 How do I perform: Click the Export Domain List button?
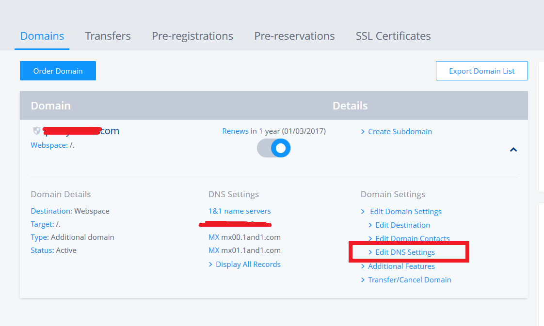(x=481, y=71)
